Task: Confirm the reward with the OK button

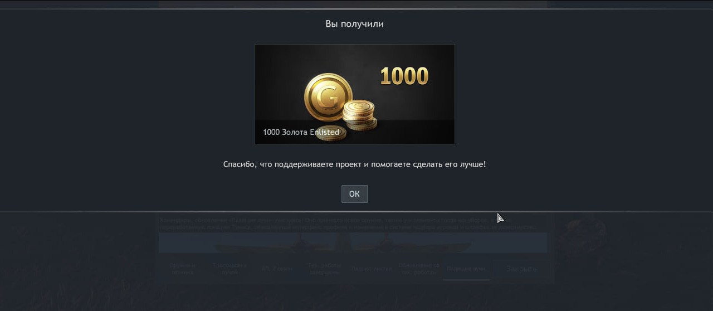Action: tap(354, 194)
